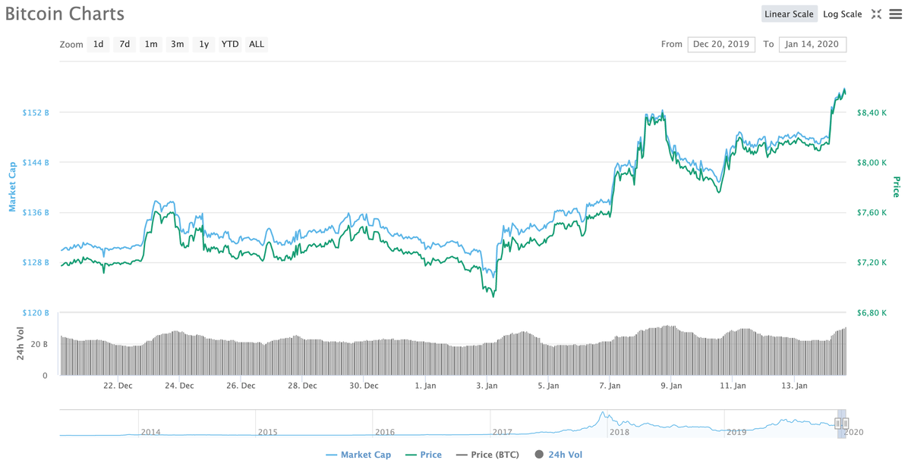Click the $8,00 K axis label

coord(872,163)
